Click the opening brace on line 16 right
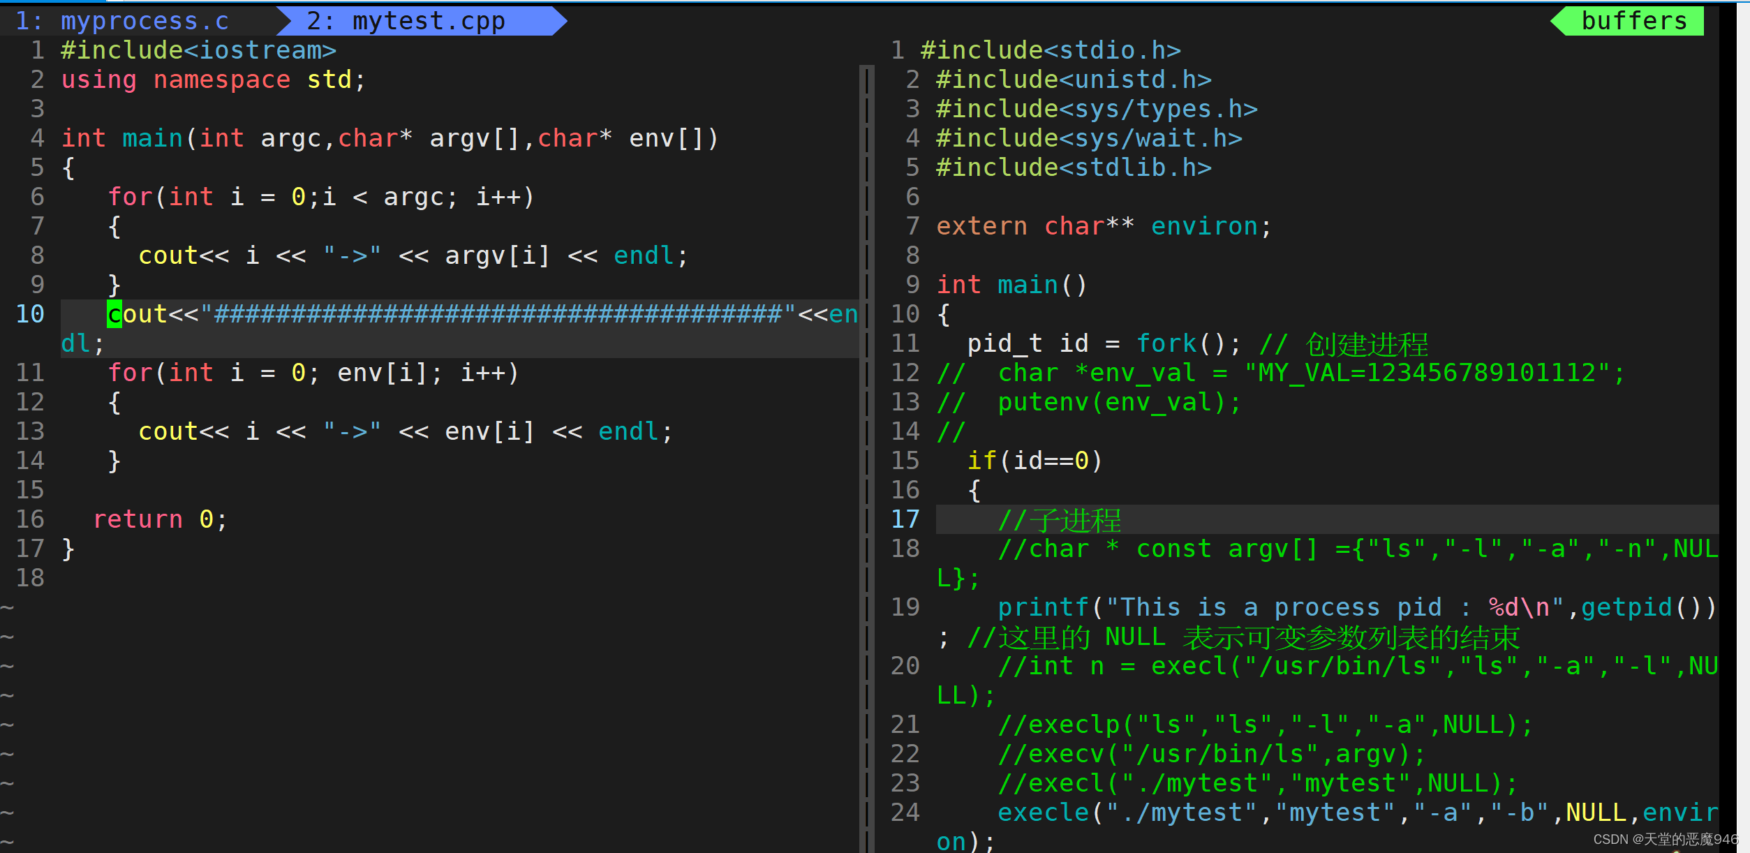Viewport: 1750px width, 853px height. pyautogui.click(x=974, y=490)
